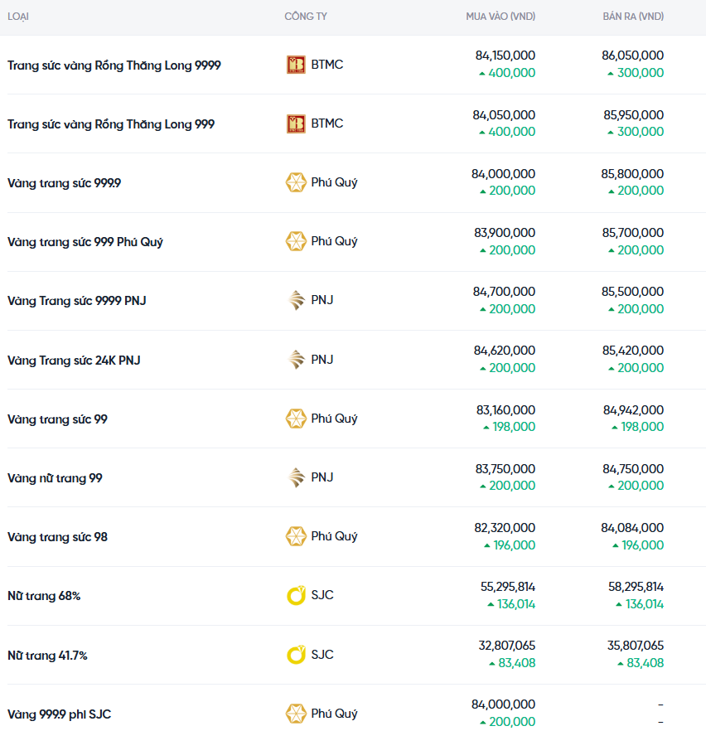Image resolution: width=706 pixels, height=731 pixels.
Task: Click PNJ logo in Vàng nữ trang 99 row
Action: click(x=296, y=477)
